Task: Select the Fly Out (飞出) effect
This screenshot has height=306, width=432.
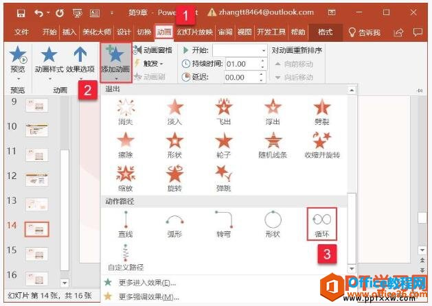Action: point(224,112)
